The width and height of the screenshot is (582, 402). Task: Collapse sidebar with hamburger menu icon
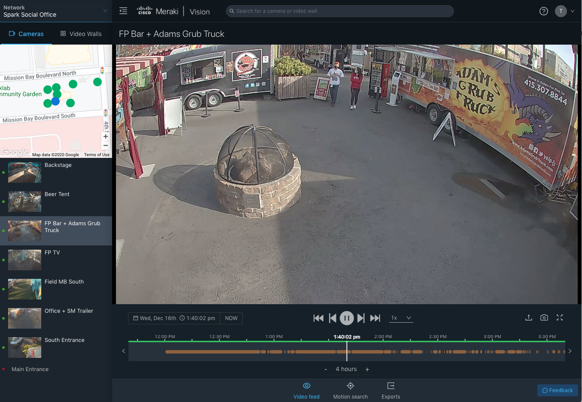[x=123, y=11]
